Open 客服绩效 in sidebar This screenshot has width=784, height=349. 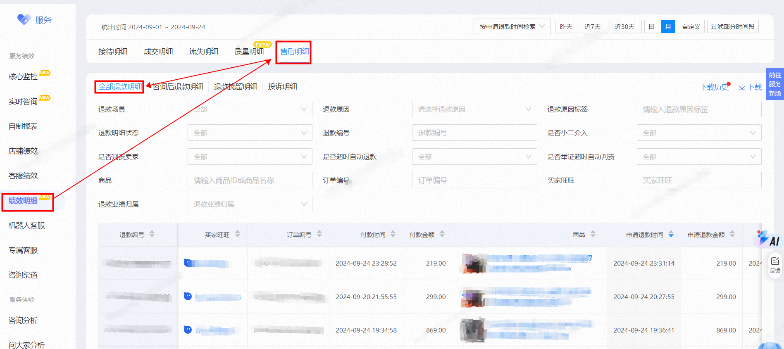[x=23, y=176]
